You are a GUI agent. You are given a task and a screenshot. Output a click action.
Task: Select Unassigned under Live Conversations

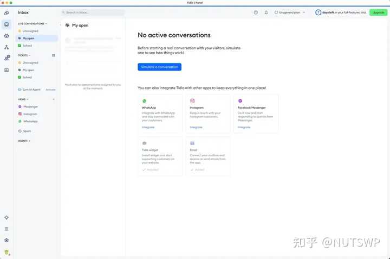30,31
